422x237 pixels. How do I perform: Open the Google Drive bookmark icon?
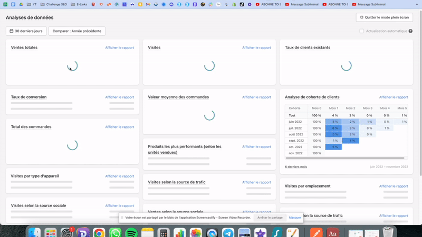click(21, 4)
